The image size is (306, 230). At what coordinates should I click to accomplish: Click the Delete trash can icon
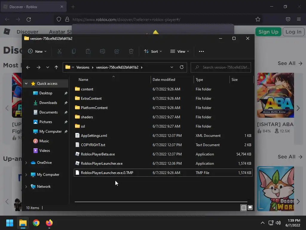[131, 52]
